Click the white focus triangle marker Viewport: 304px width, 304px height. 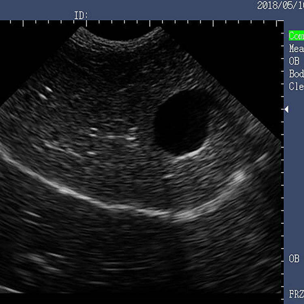pos(287,109)
